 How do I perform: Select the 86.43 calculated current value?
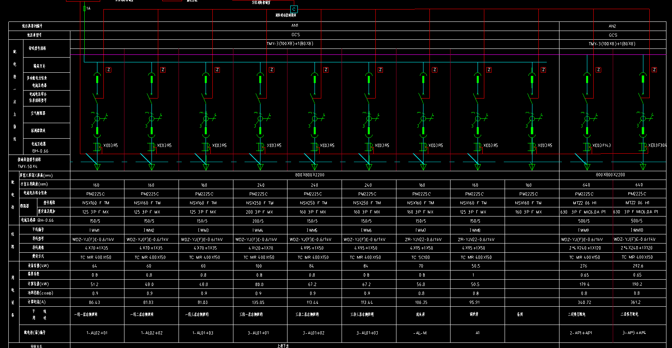tap(95, 303)
